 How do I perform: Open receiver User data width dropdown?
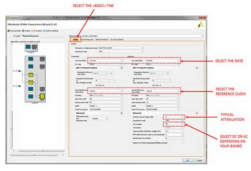tap(163, 99)
